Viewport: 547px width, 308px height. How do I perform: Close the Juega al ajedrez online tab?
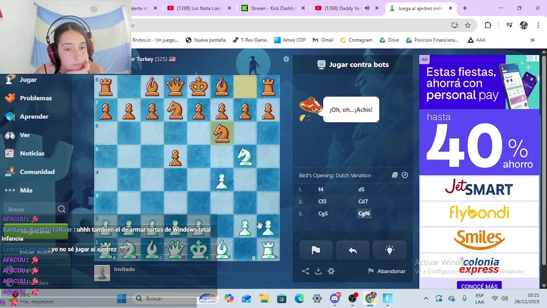point(450,8)
